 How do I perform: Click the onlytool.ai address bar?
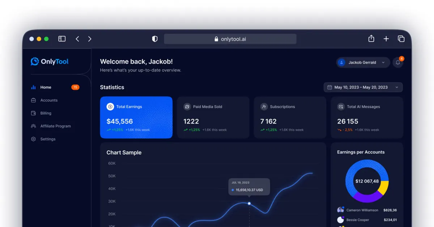click(230, 39)
